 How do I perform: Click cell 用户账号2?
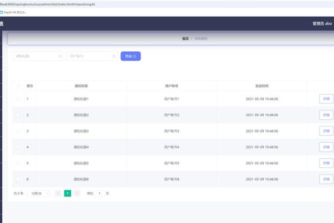pyautogui.click(x=171, y=115)
